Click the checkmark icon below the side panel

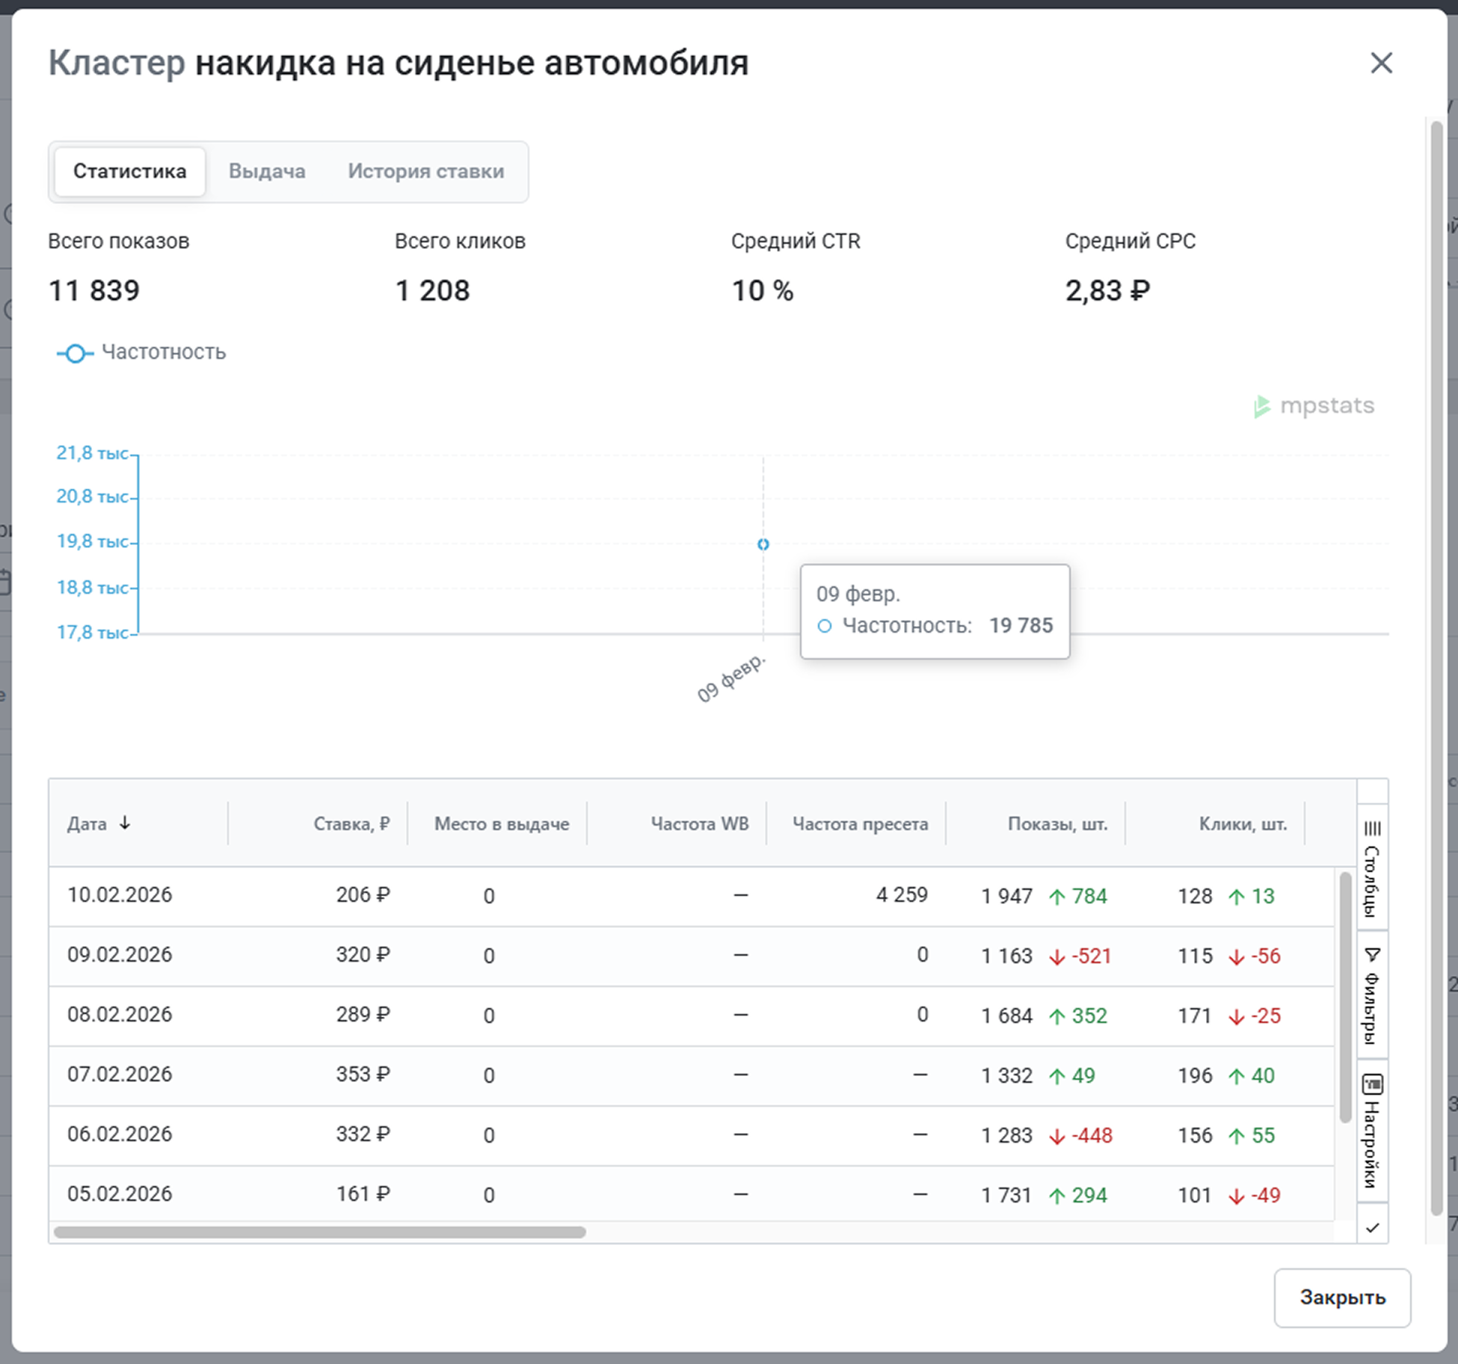click(1372, 1227)
